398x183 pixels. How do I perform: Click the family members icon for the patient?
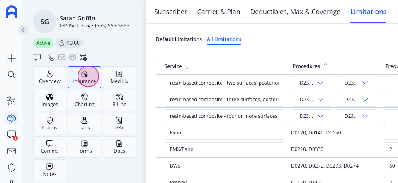(x=73, y=57)
